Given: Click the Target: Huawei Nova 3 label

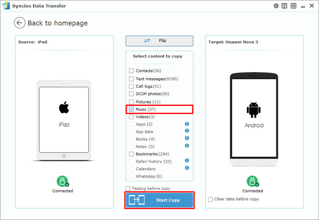Looking at the screenshot, I should tap(233, 42).
